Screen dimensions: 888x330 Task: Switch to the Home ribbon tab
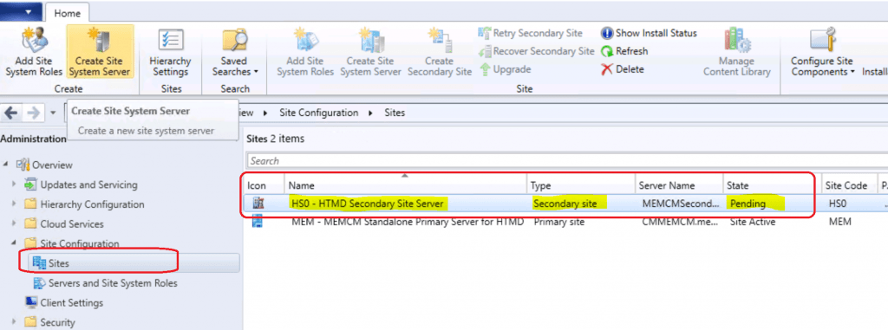click(x=67, y=13)
